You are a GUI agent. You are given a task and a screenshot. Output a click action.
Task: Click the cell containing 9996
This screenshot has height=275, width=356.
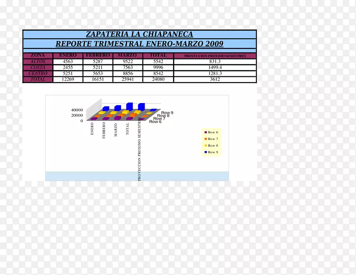(158, 68)
